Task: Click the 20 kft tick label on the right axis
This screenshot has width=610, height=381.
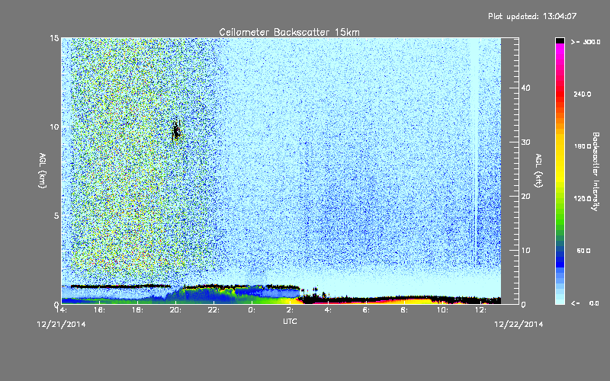Action: [x=525, y=197]
